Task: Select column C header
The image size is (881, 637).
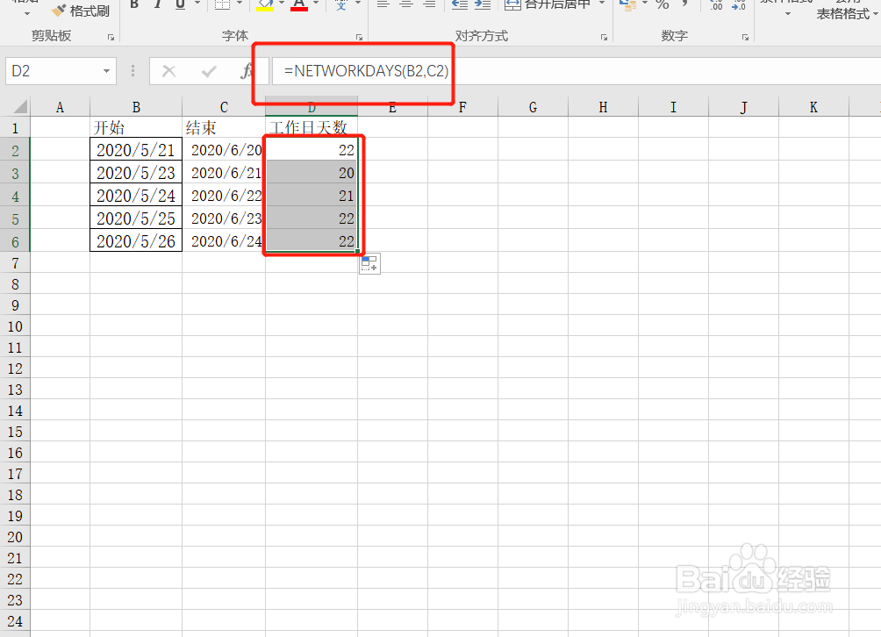Action: [224, 107]
